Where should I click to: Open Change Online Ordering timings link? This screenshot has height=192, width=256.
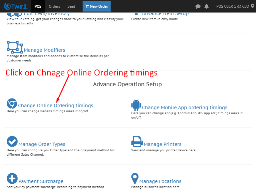[x=56, y=106]
